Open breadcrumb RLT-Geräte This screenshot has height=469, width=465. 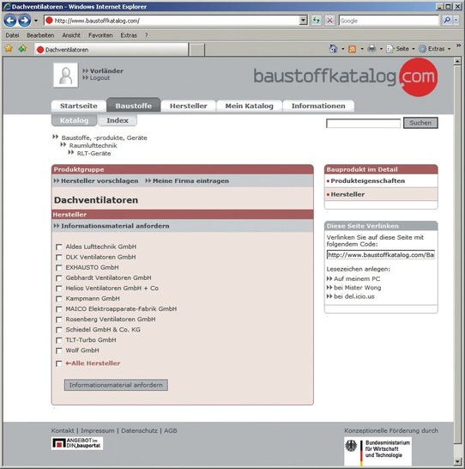(x=94, y=154)
